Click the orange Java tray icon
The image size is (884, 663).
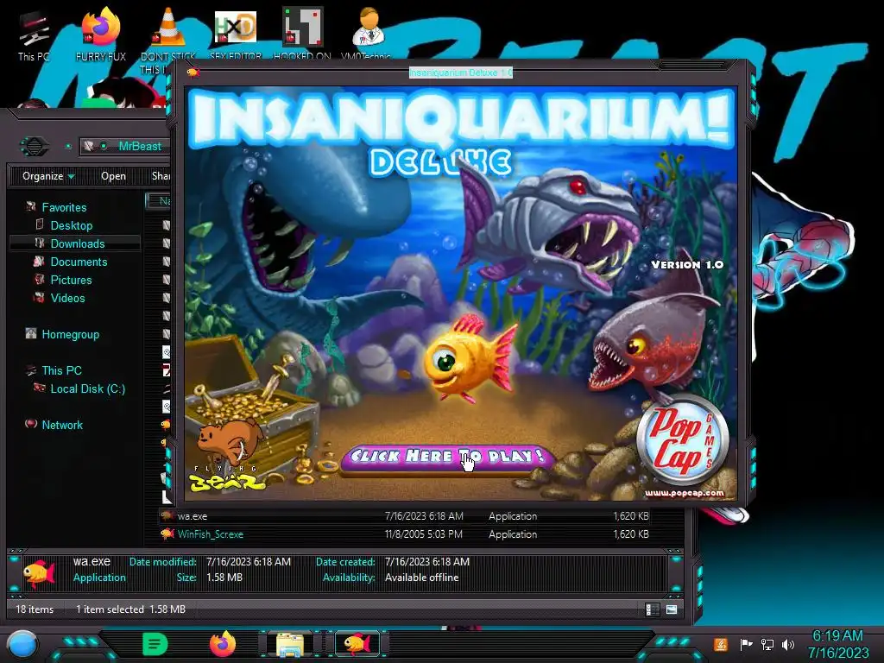click(x=720, y=644)
